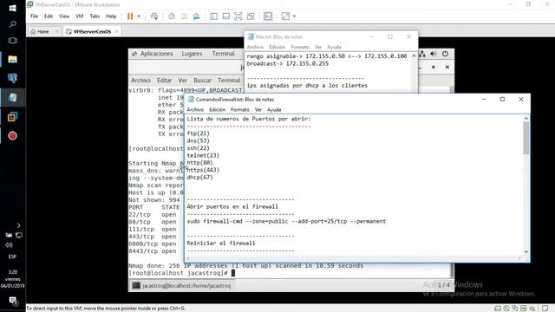Click the VMware Workstation taskbar icon
The height and width of the screenshot is (312, 555).
(12, 116)
